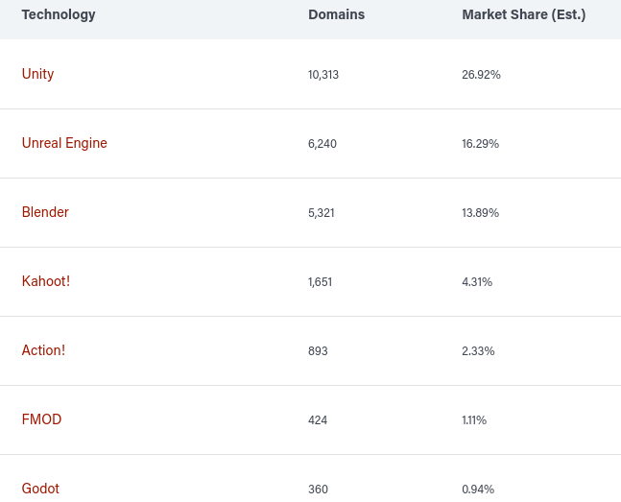This screenshot has width=621, height=502.
Task: Click Kahoot!'s 1,651 domains cell
Action: [320, 281]
